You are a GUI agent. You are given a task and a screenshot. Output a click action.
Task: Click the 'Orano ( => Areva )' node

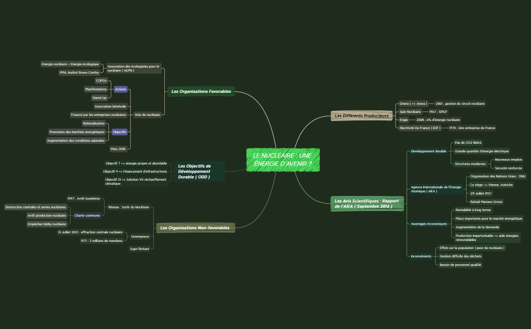click(x=413, y=103)
